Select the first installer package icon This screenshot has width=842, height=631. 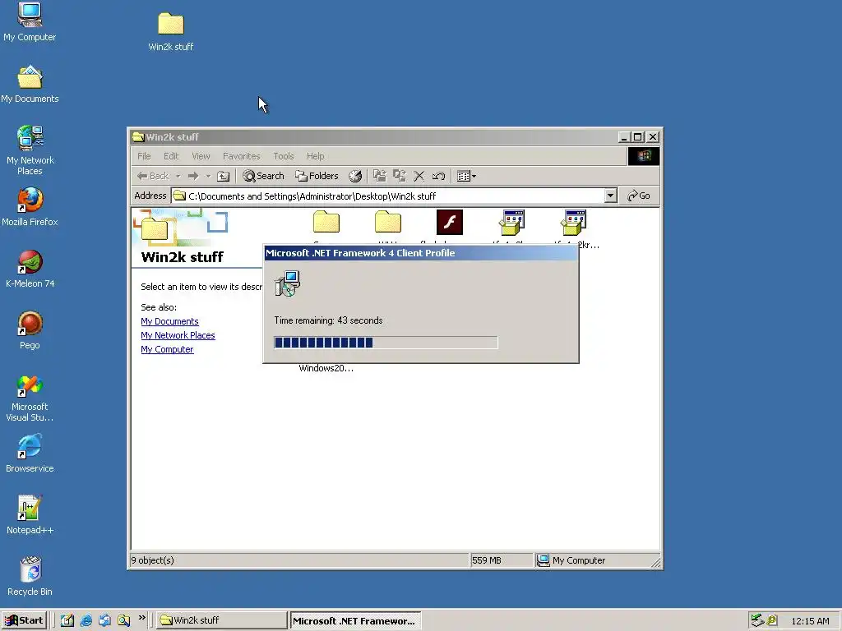pyautogui.click(x=511, y=222)
